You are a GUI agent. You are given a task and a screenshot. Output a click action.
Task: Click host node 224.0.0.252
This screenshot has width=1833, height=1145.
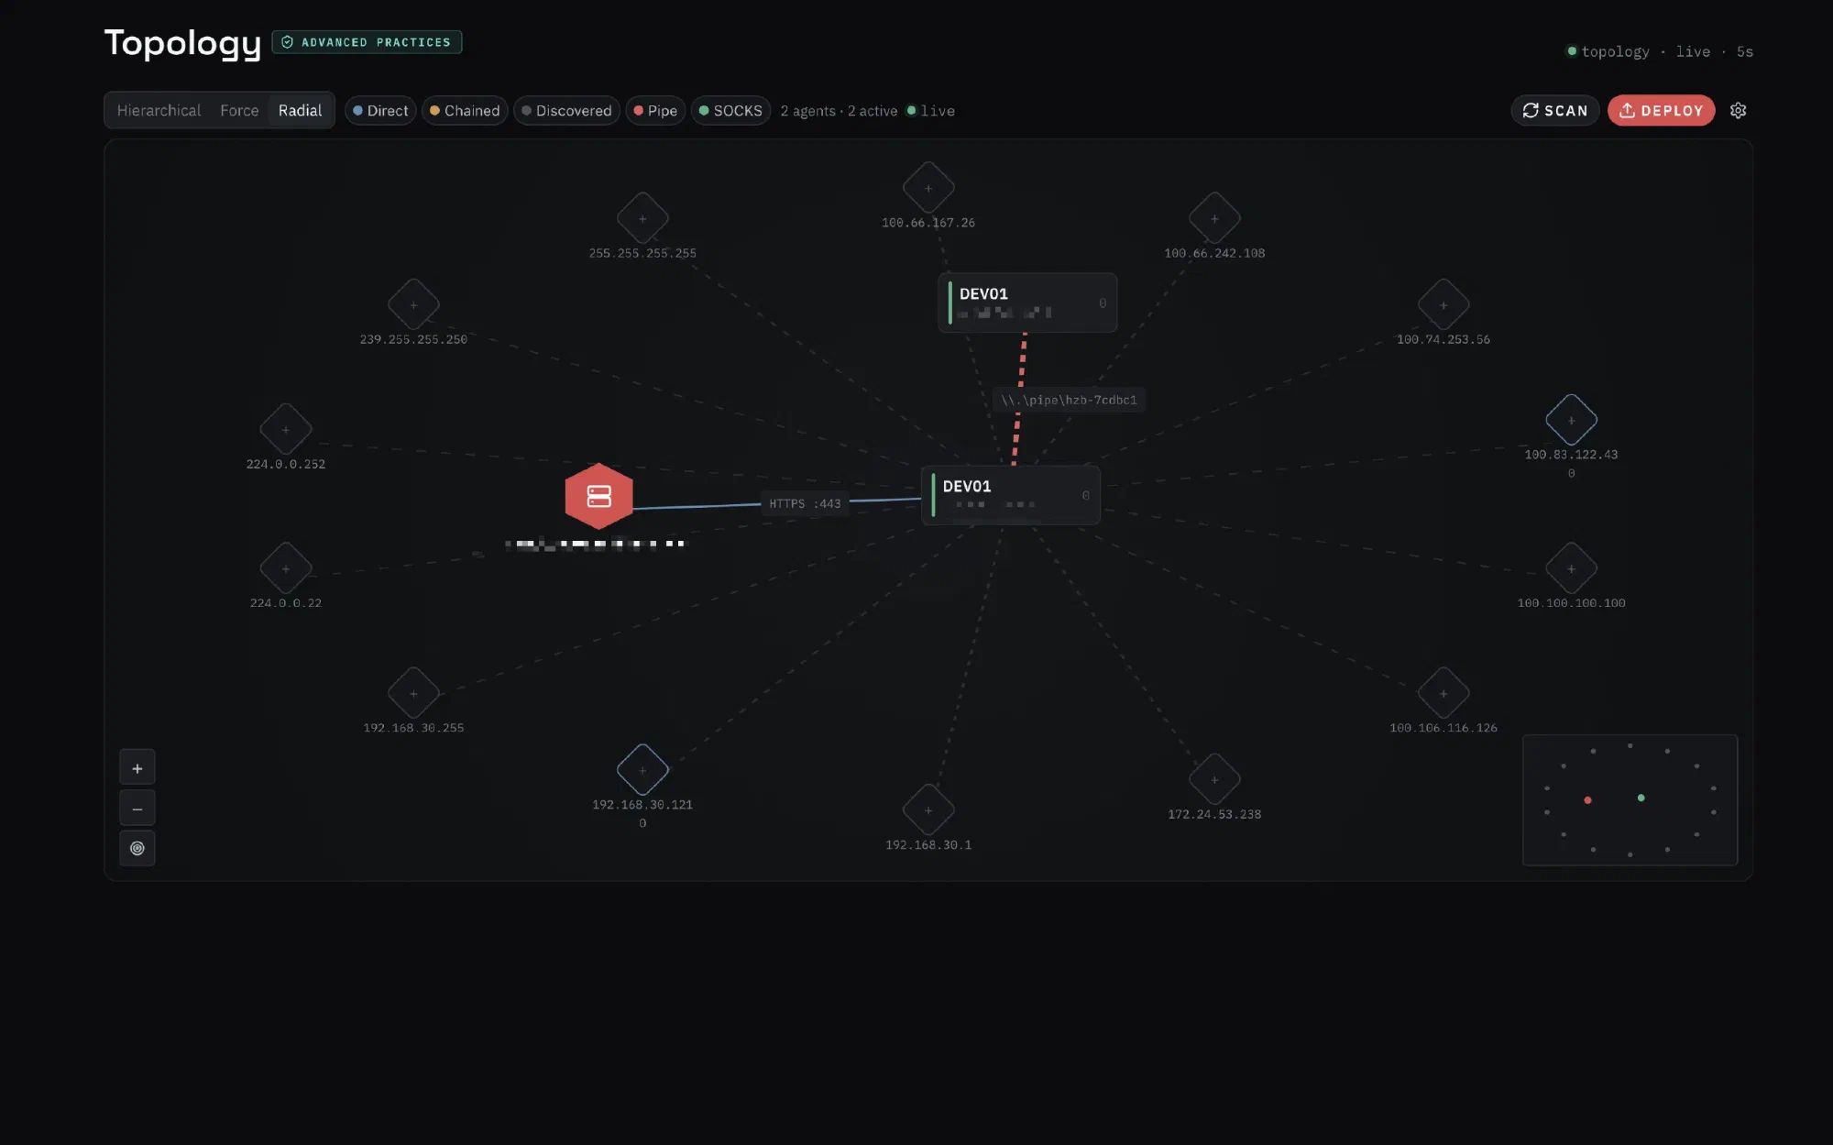286,429
